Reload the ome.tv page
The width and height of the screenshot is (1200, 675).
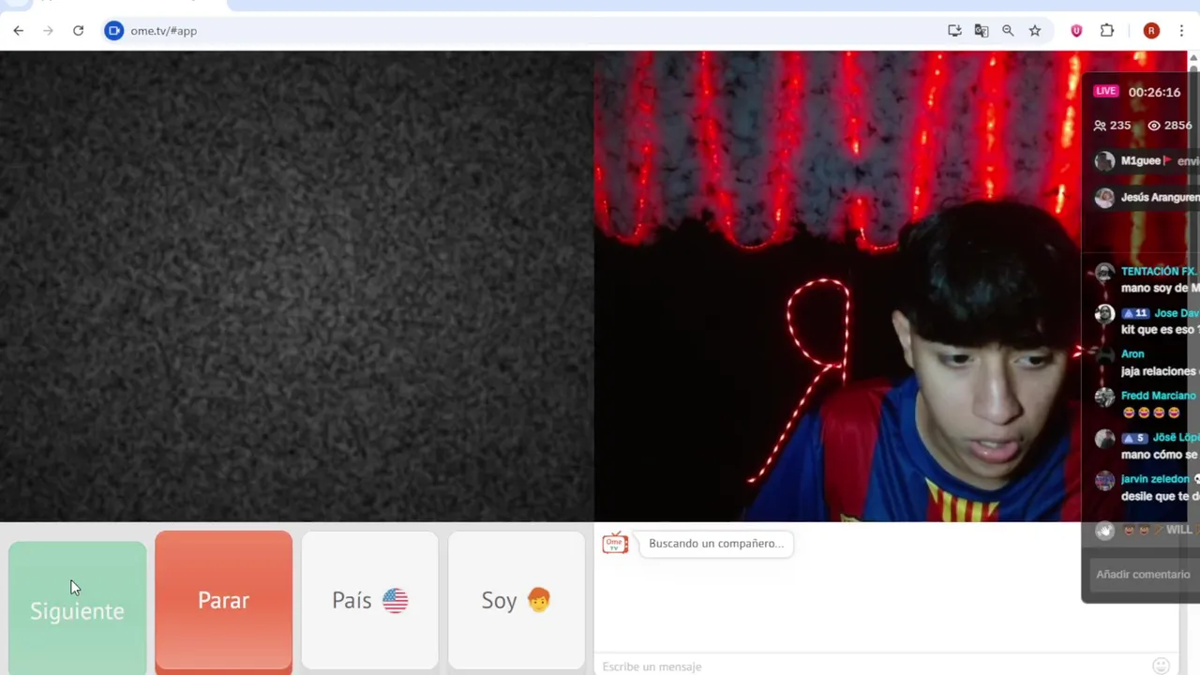click(x=79, y=31)
